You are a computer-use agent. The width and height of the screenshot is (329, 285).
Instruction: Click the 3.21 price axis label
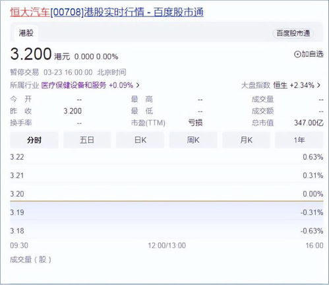[17, 175]
